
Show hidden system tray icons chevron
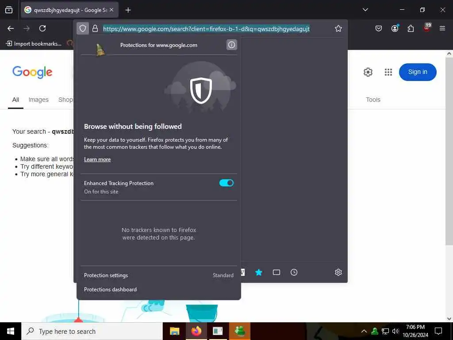coord(364,331)
